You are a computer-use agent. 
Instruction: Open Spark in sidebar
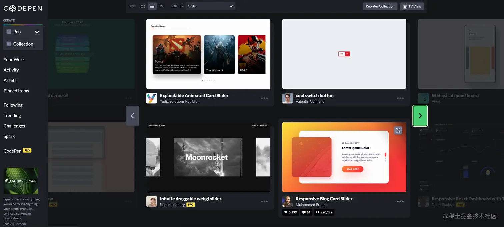[x=9, y=136]
